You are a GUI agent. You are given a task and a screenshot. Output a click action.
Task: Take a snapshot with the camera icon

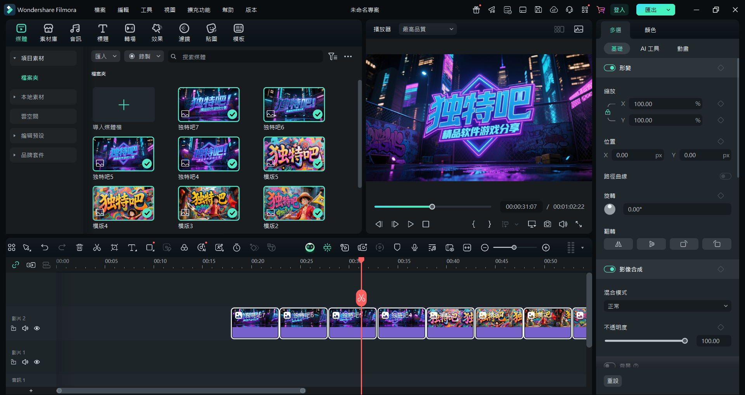pyautogui.click(x=547, y=224)
